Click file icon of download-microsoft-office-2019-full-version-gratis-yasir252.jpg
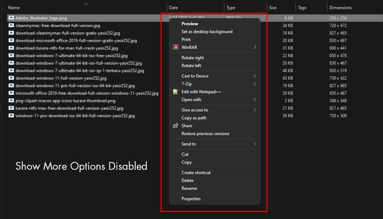This screenshot has width=383, height=219. [11, 41]
